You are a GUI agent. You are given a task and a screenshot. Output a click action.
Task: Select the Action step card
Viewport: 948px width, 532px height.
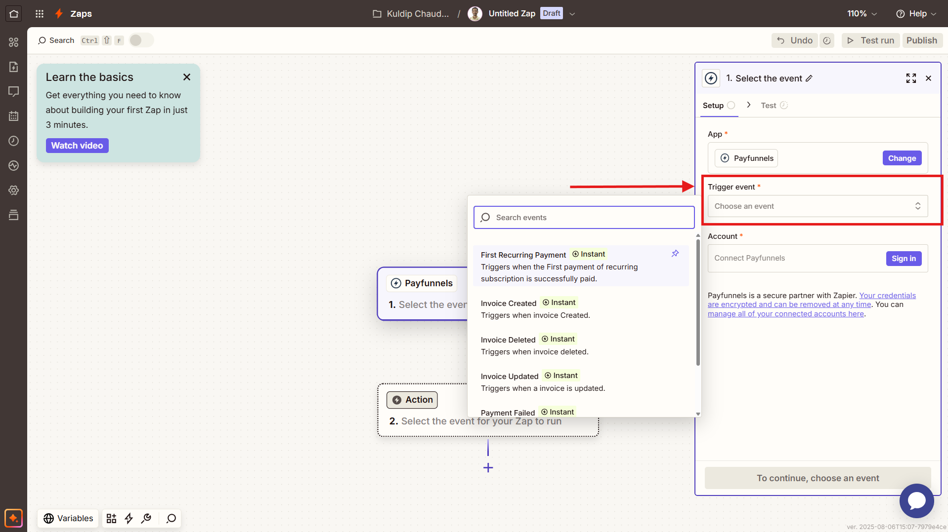click(488, 411)
